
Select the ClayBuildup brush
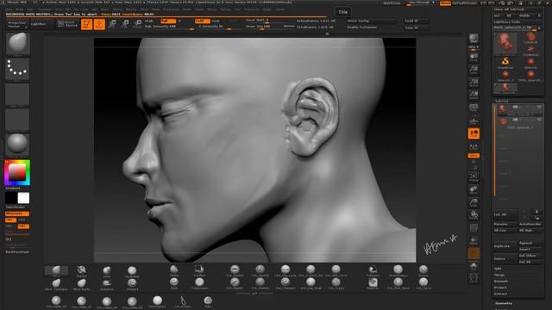(x=132, y=272)
